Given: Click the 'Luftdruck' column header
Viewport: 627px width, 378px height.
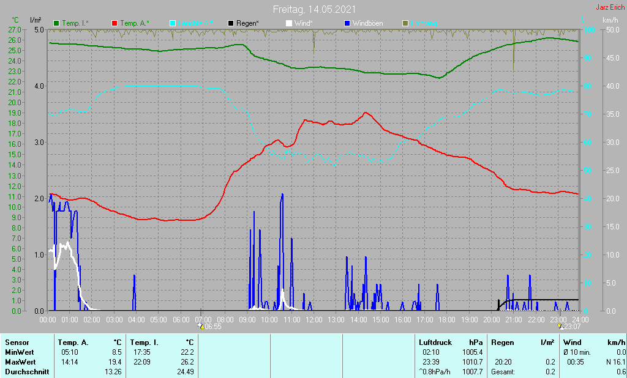Looking at the screenshot, I should pyautogui.click(x=435, y=343).
